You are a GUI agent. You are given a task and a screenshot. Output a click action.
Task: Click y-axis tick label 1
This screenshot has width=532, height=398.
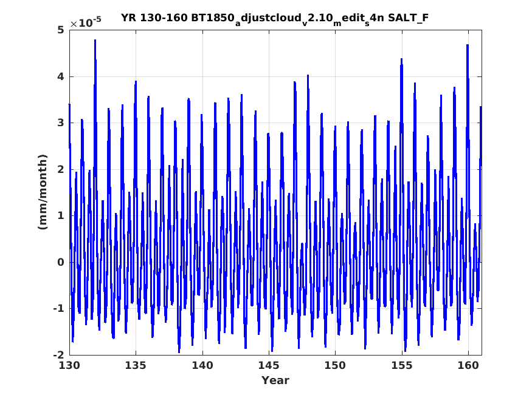click(x=61, y=215)
